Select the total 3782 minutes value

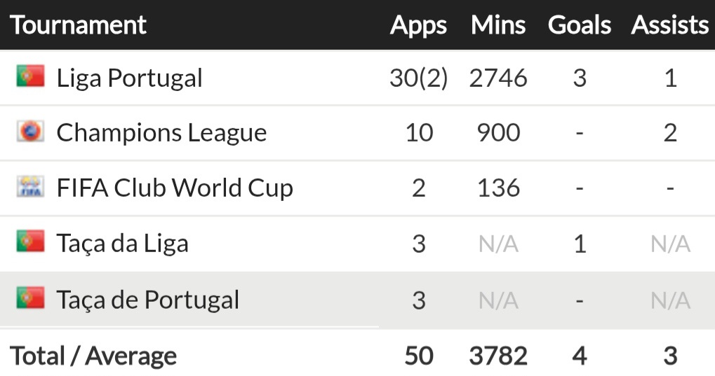point(498,356)
